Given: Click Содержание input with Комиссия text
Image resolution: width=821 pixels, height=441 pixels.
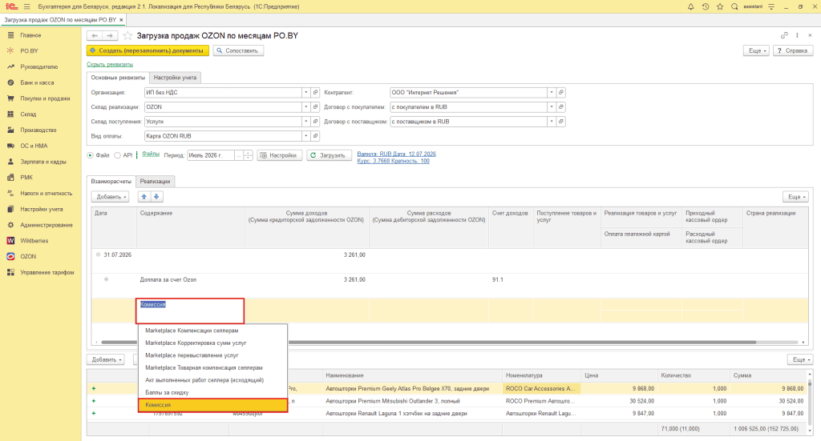Looking at the screenshot, I should click(191, 311).
